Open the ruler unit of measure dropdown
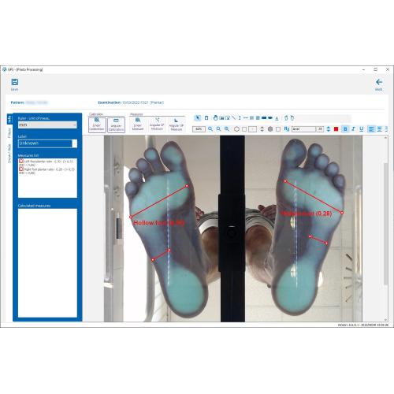 (47, 125)
